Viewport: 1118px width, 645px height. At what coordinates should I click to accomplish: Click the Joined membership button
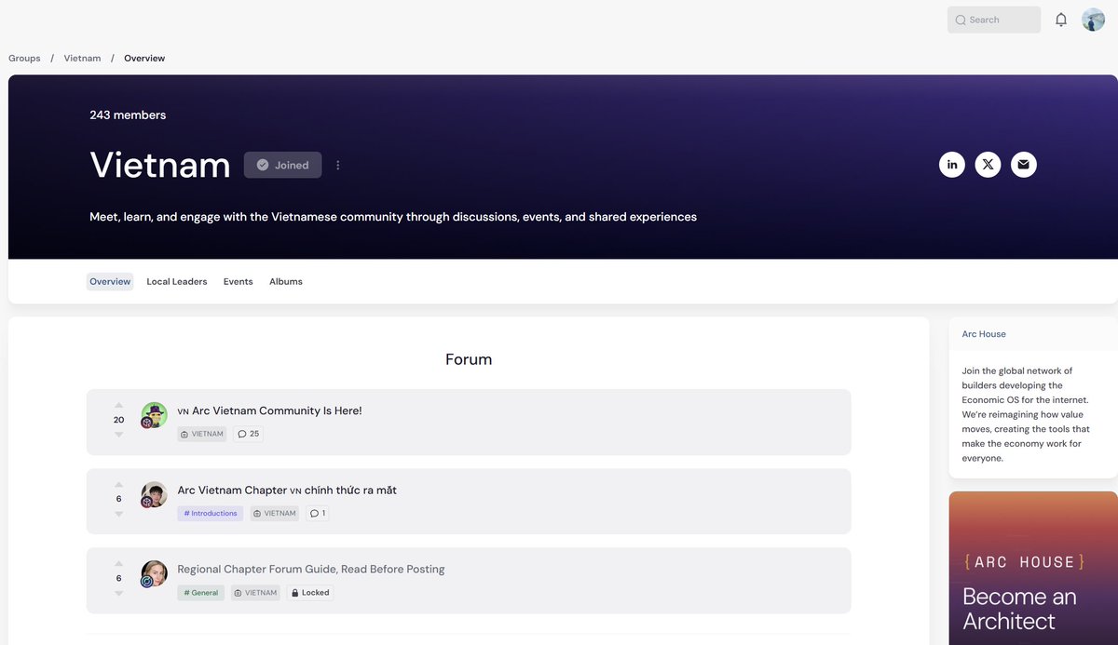282,165
